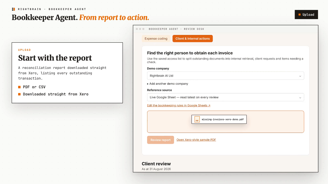Switch to the Expense coding tab
The image size is (328, 184).
(156, 38)
